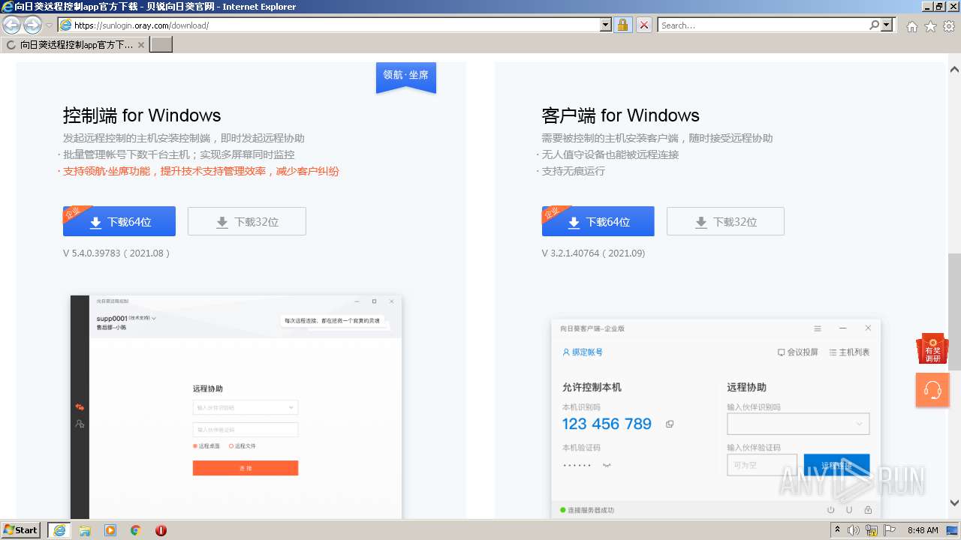The width and height of the screenshot is (961, 540).
Task: Download 32-bit 客户端 for Windows
Action: [x=725, y=221]
